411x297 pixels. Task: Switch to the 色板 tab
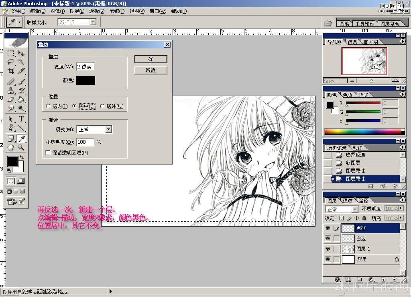[348, 95]
